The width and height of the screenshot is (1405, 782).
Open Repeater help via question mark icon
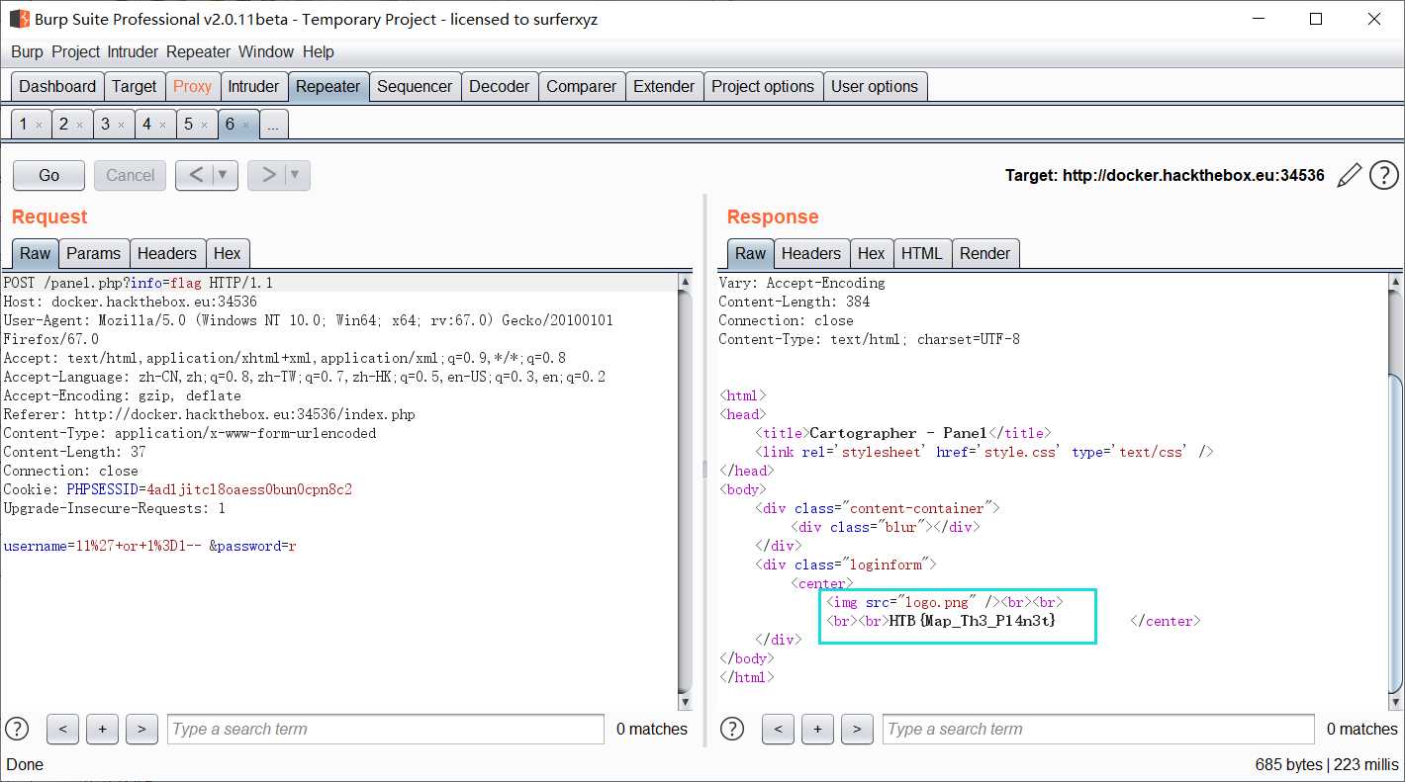(x=1384, y=175)
